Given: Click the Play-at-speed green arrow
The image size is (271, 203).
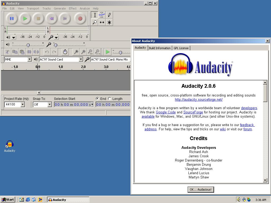Looking at the screenshot, I should [x=108, y=52].
